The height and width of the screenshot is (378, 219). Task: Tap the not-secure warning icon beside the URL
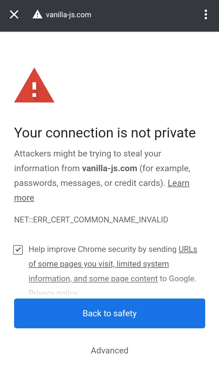tap(37, 14)
